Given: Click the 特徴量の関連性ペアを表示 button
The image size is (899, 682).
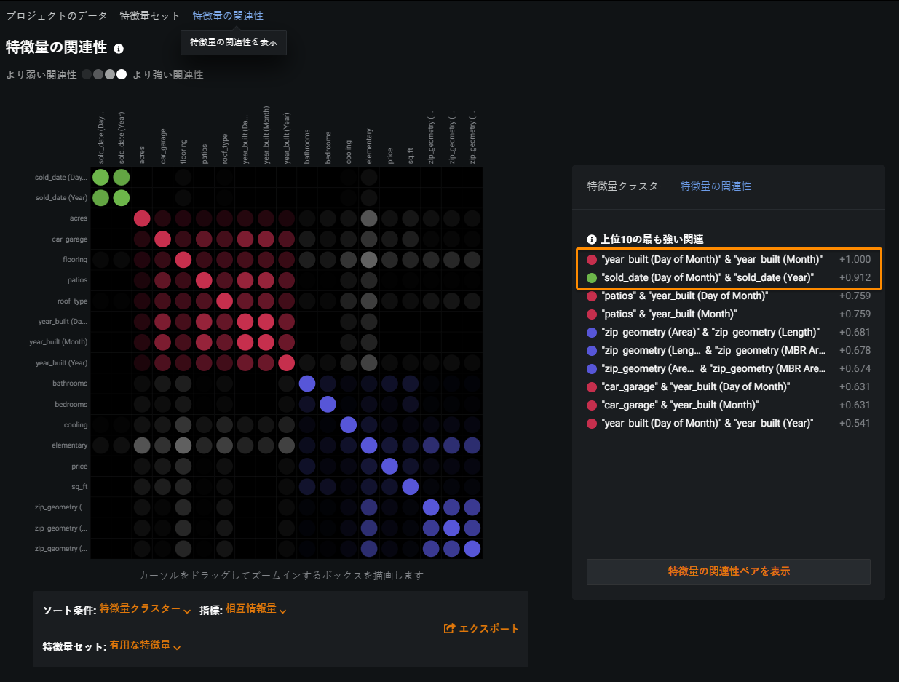Looking at the screenshot, I should pos(728,571).
